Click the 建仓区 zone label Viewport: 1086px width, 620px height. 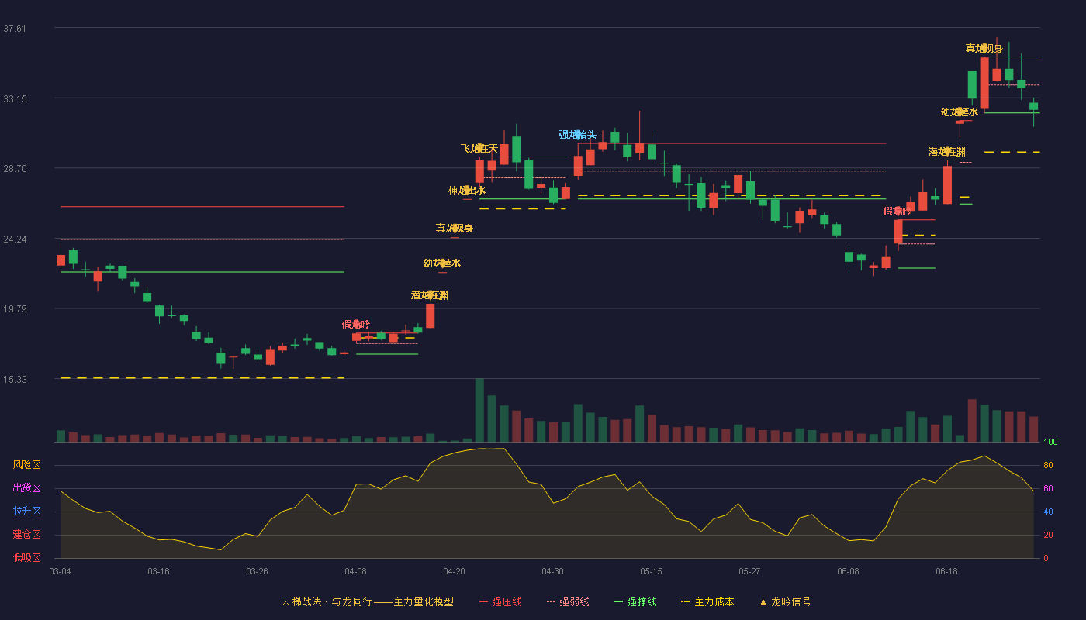pos(26,535)
